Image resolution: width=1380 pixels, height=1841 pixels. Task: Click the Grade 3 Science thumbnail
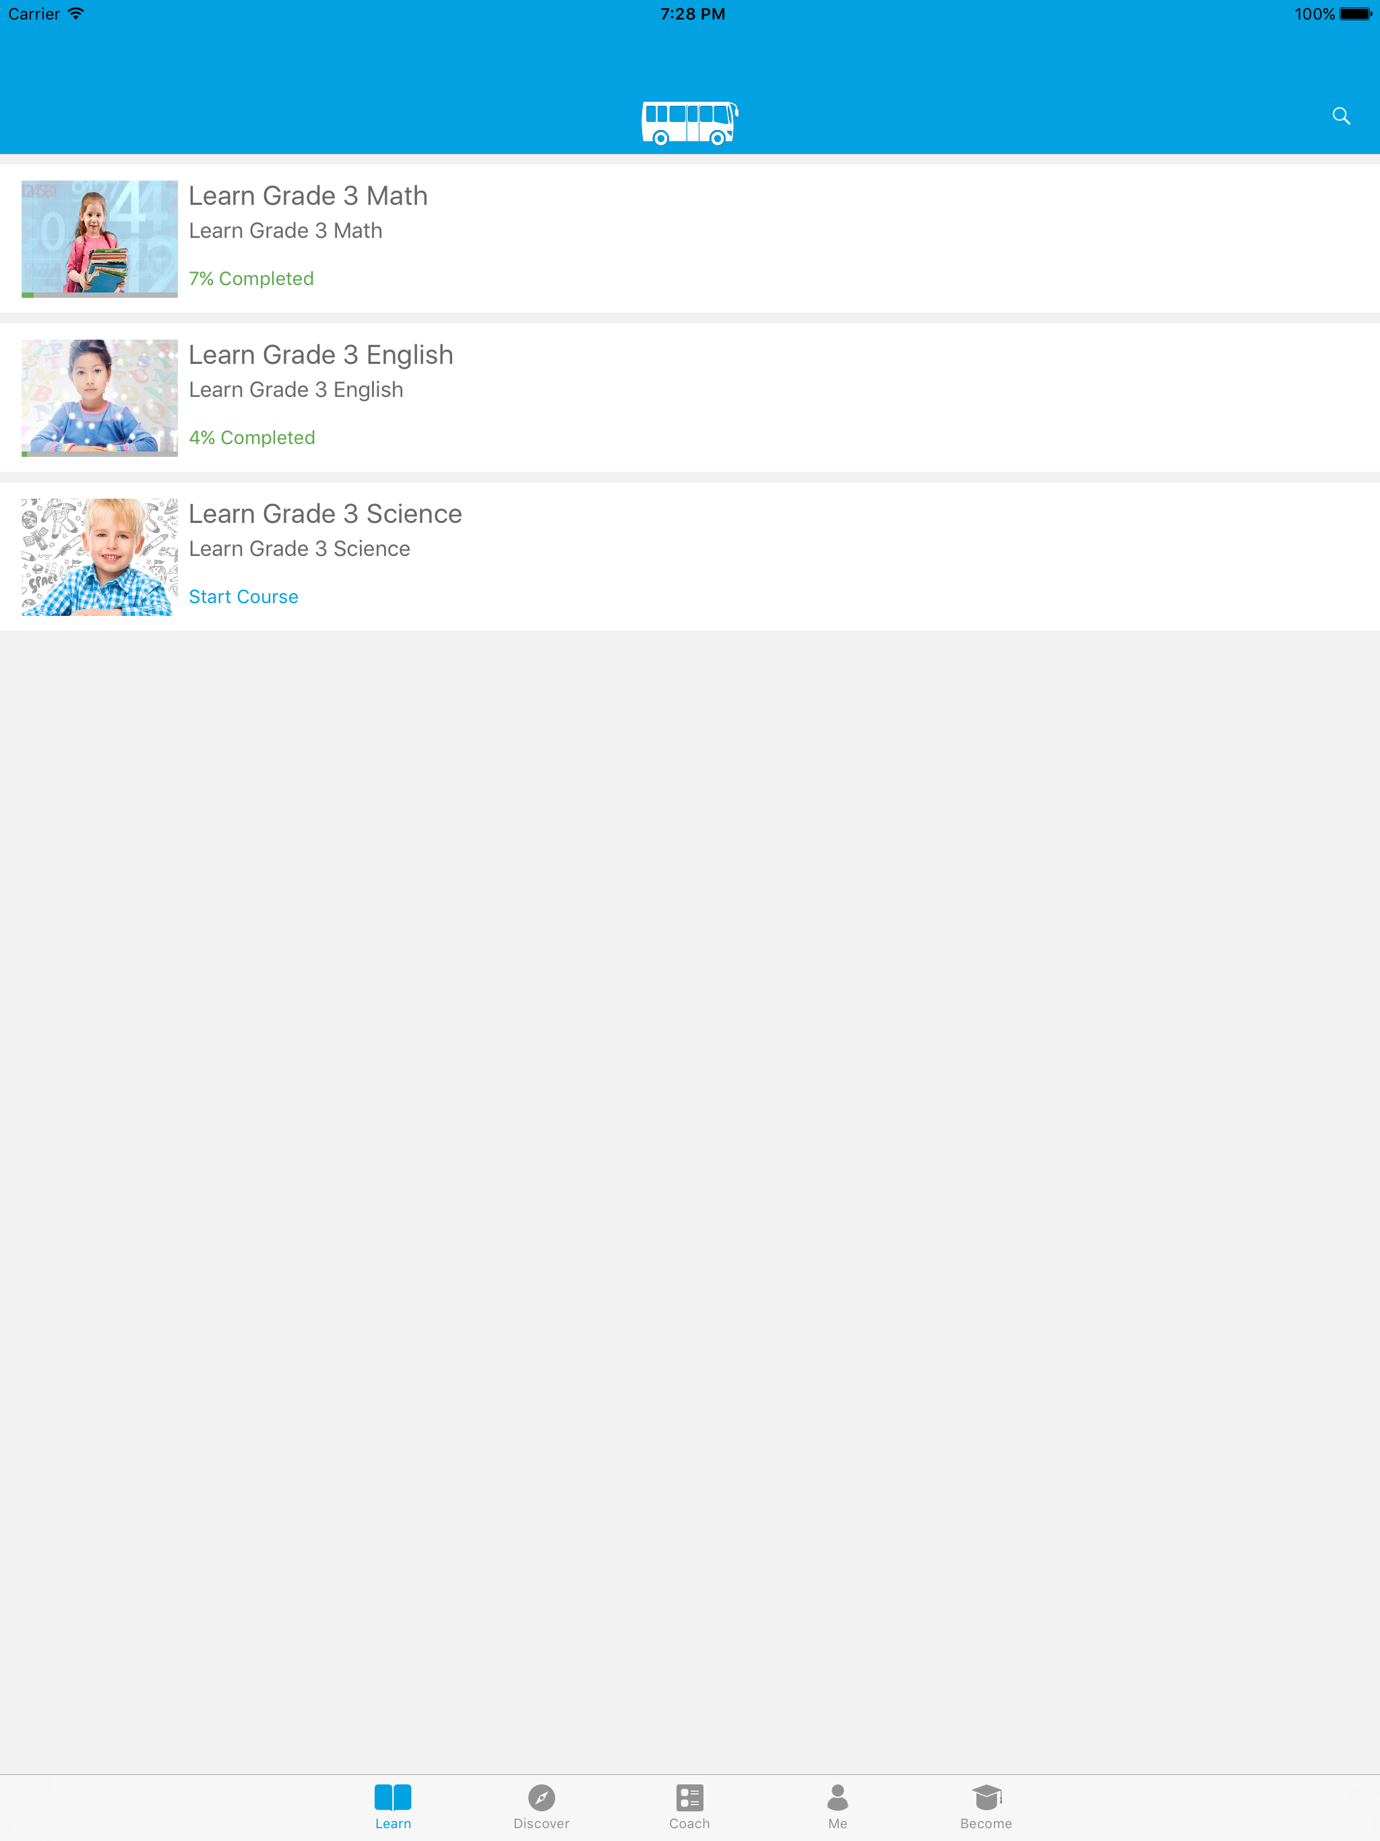(x=99, y=557)
